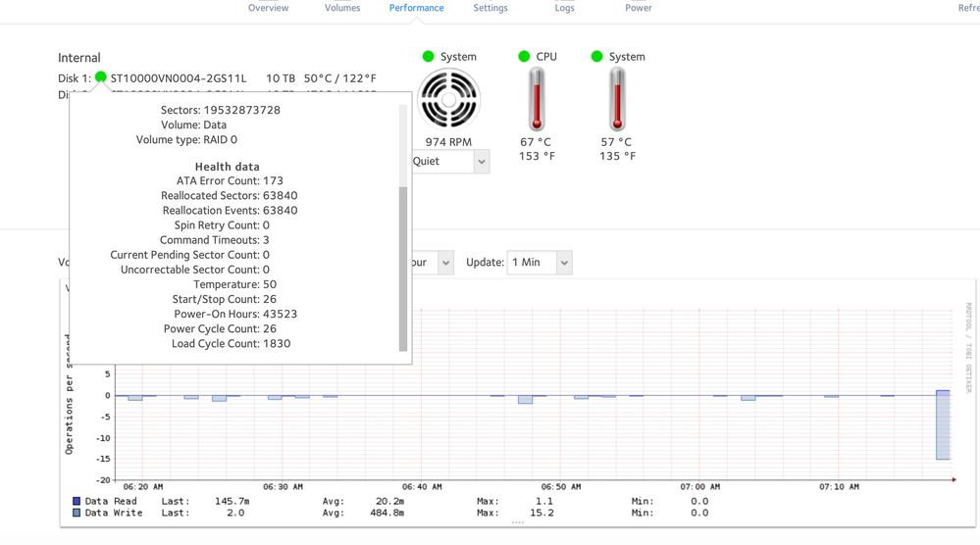Open the Overview tab
This screenshot has width=980, height=545.
pyautogui.click(x=268, y=8)
